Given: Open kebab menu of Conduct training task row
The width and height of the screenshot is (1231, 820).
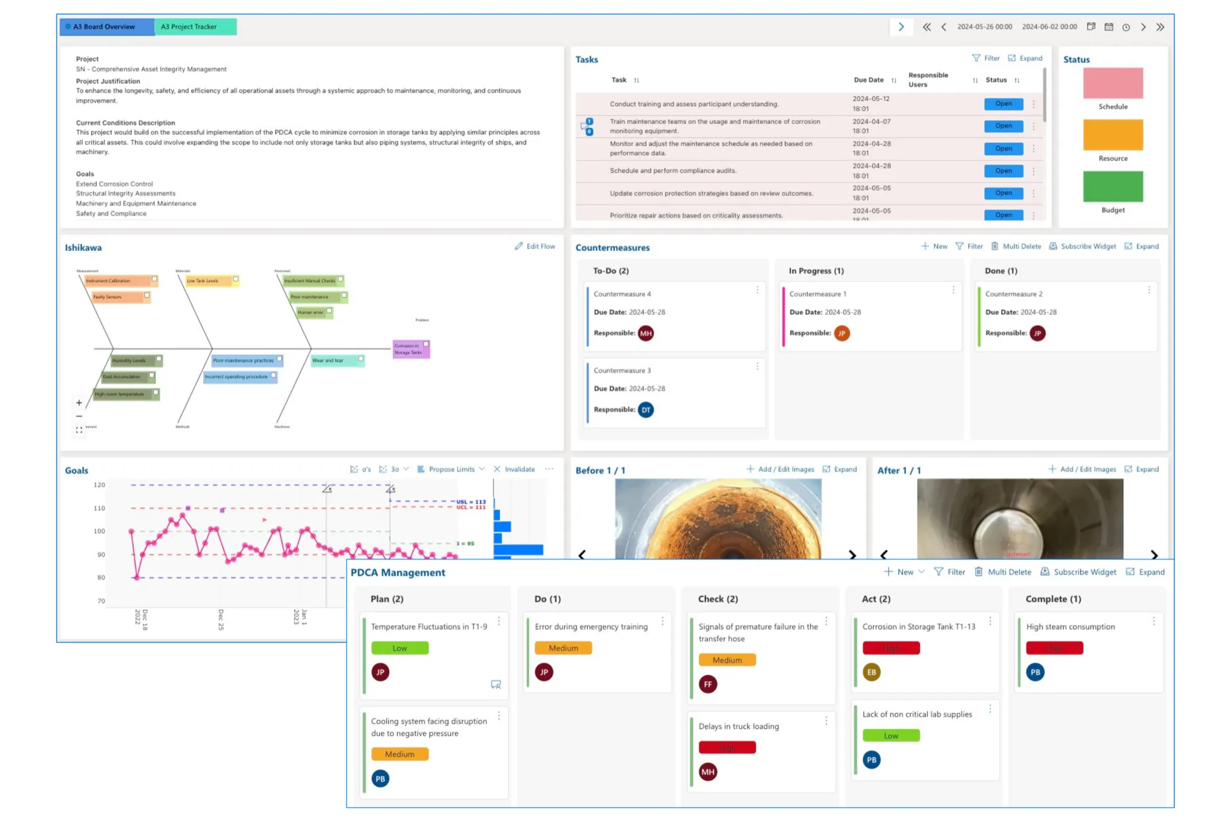Looking at the screenshot, I should pyautogui.click(x=1033, y=104).
